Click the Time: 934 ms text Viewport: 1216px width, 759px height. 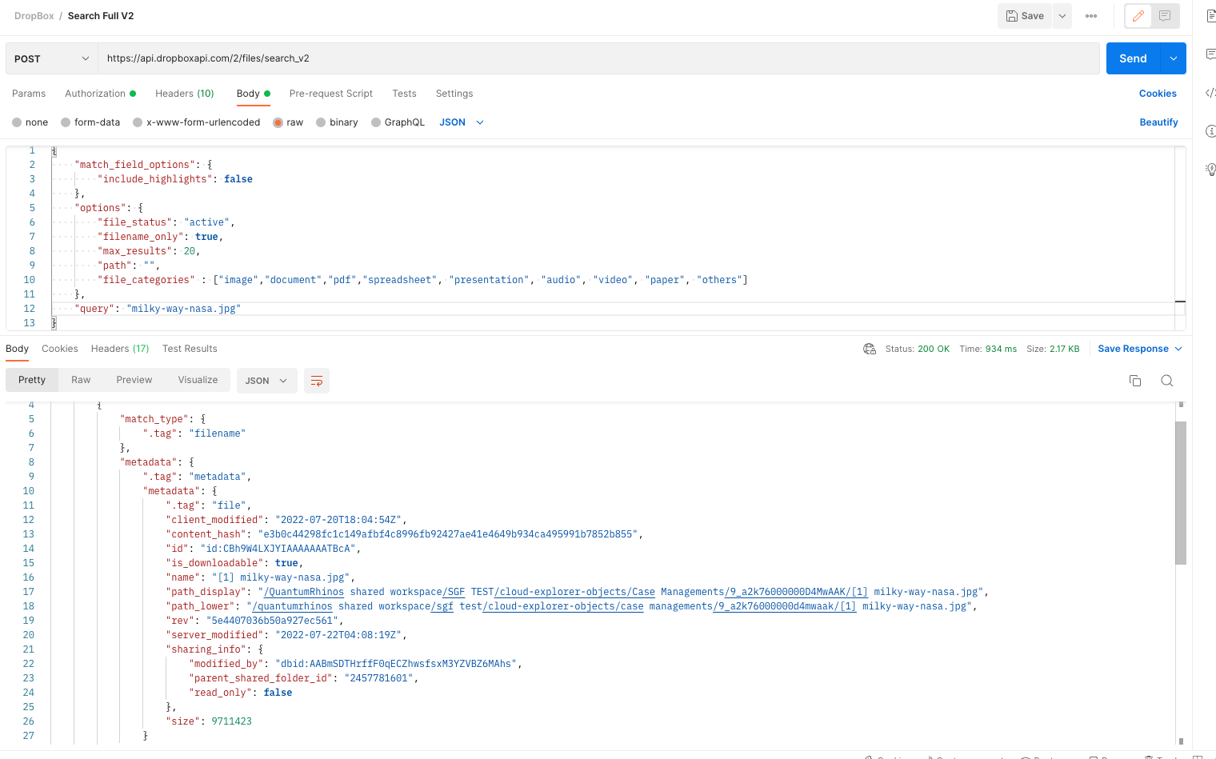[988, 349]
